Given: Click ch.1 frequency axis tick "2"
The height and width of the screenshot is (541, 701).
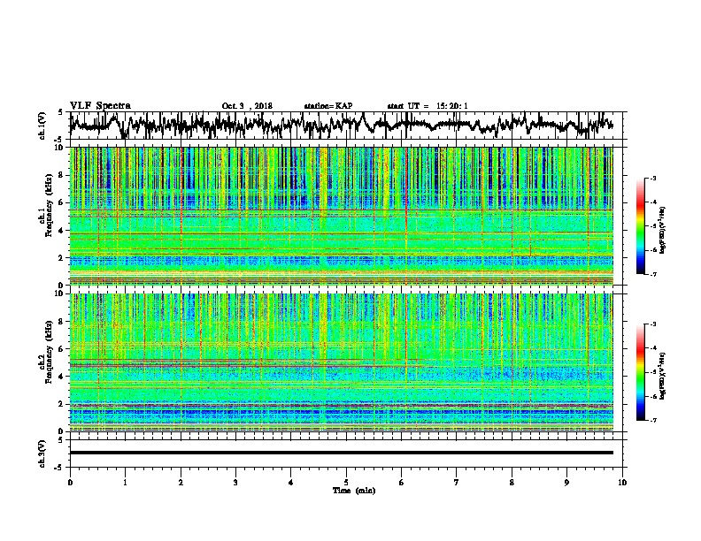Looking at the screenshot, I should (x=61, y=258).
